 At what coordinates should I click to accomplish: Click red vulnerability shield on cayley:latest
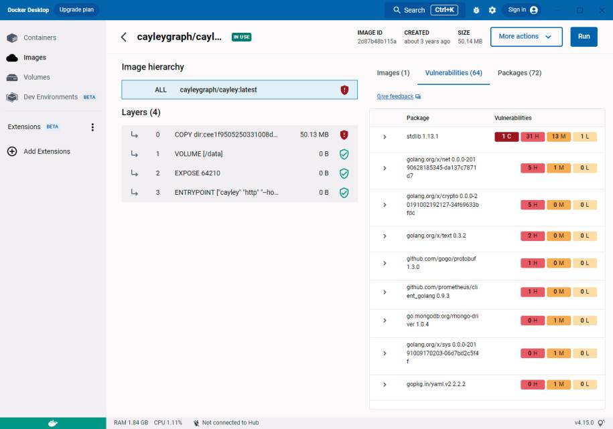[x=344, y=90]
